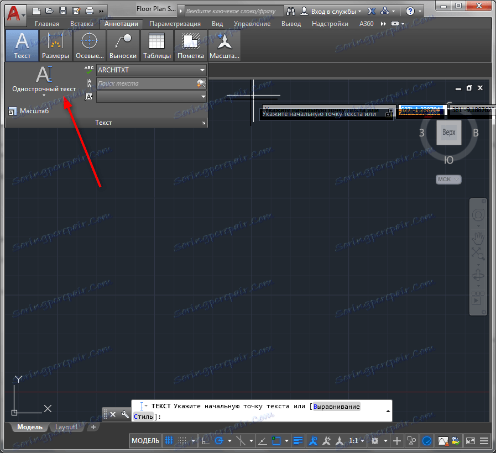496x453 pixels.
Task: Open the Пометка panel
Action: (x=190, y=45)
